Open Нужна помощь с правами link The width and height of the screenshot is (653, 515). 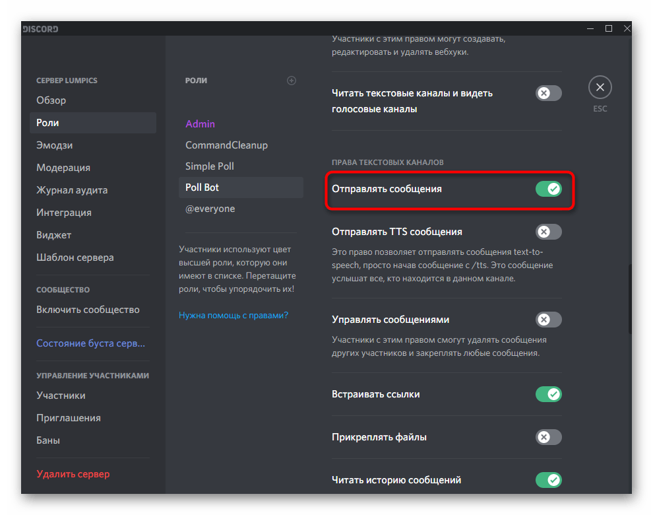point(233,315)
